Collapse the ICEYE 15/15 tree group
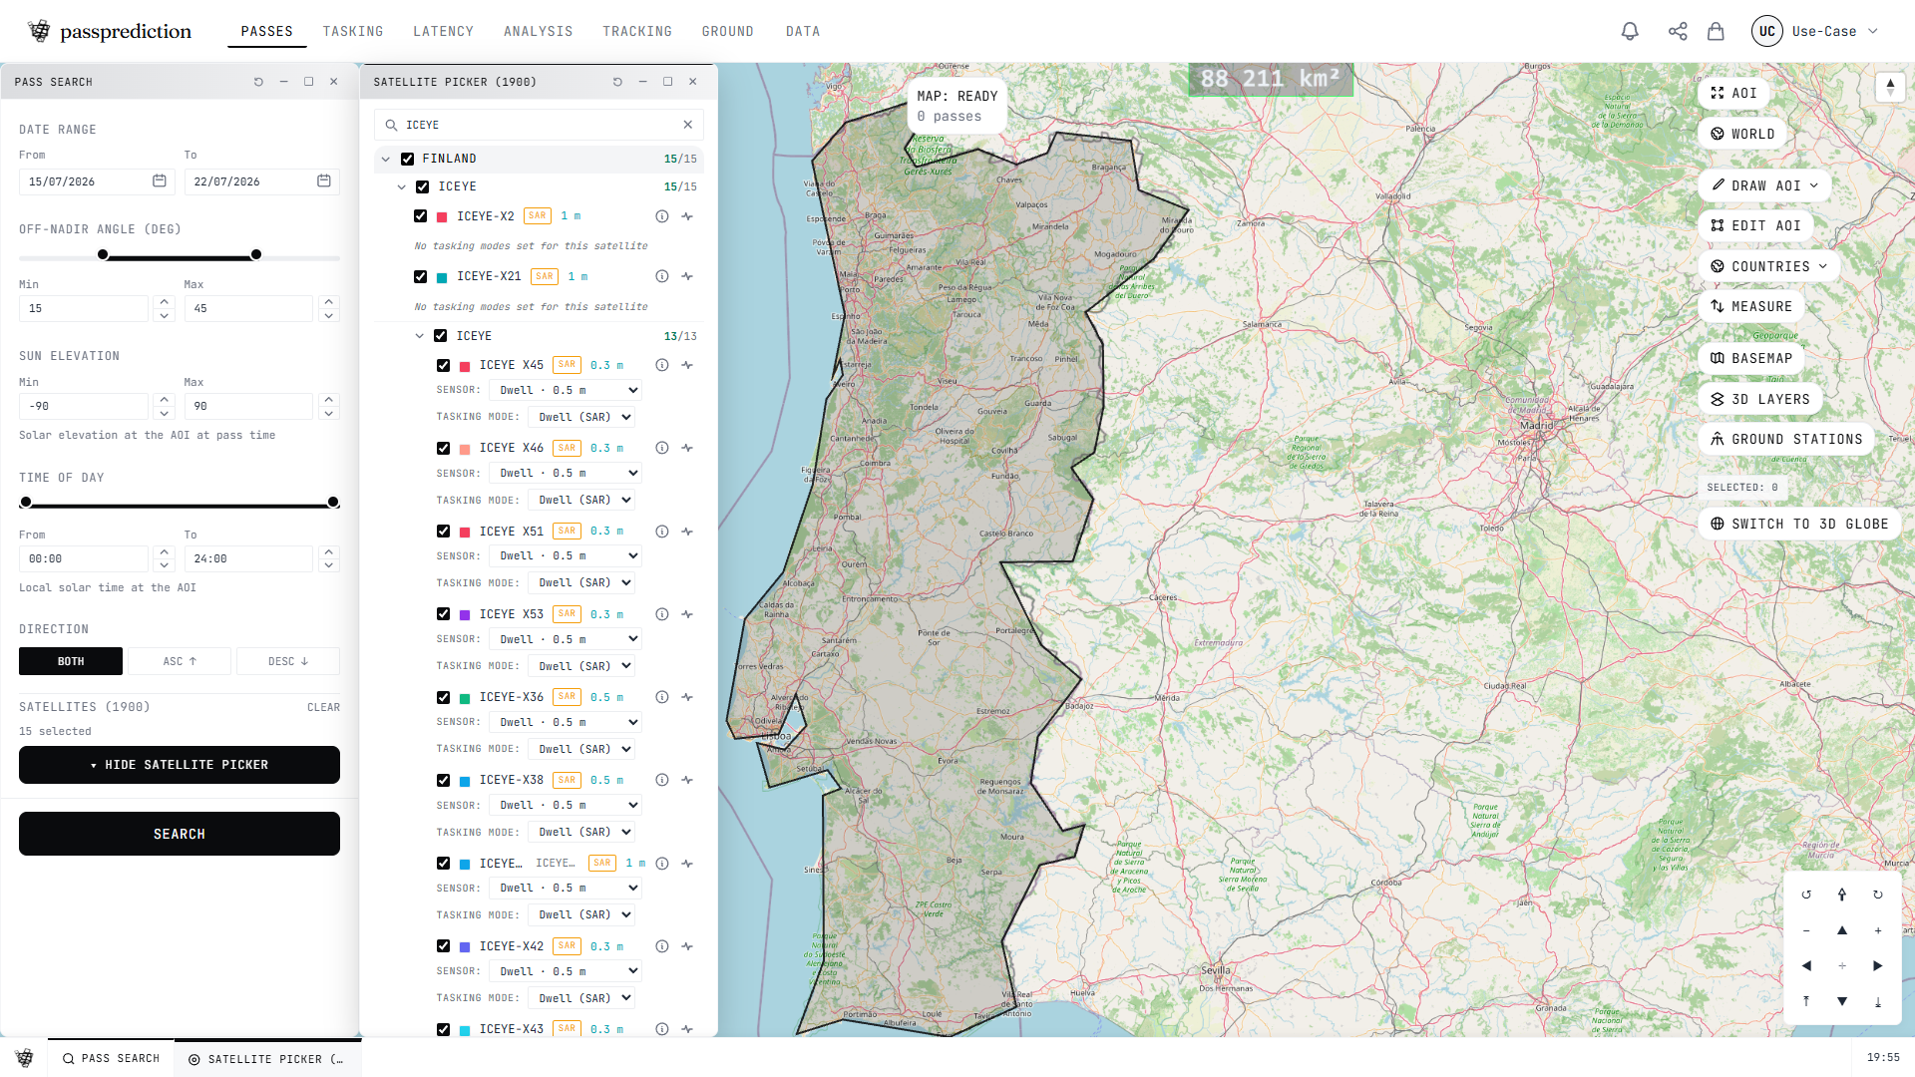The image size is (1915, 1077). (402, 186)
